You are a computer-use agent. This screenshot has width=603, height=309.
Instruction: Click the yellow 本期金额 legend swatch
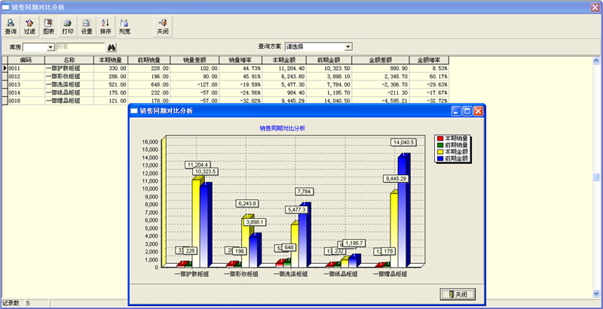(x=440, y=152)
